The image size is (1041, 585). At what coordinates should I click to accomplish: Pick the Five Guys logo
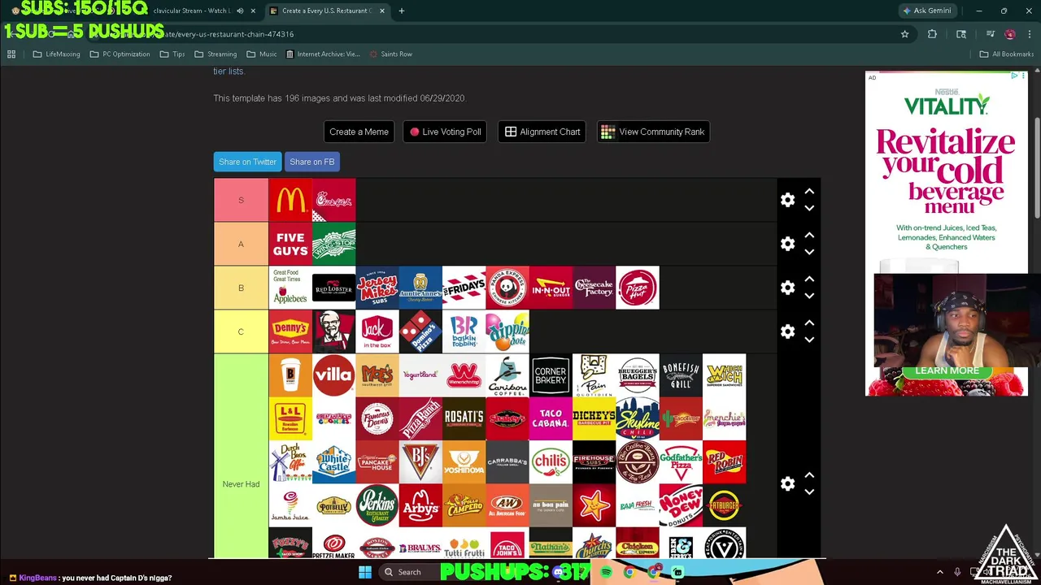coord(290,244)
